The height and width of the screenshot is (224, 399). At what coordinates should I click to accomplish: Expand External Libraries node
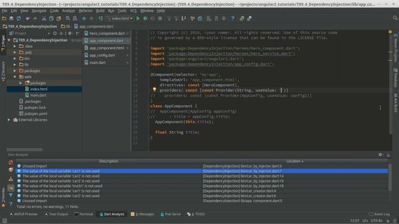click(x=9, y=119)
